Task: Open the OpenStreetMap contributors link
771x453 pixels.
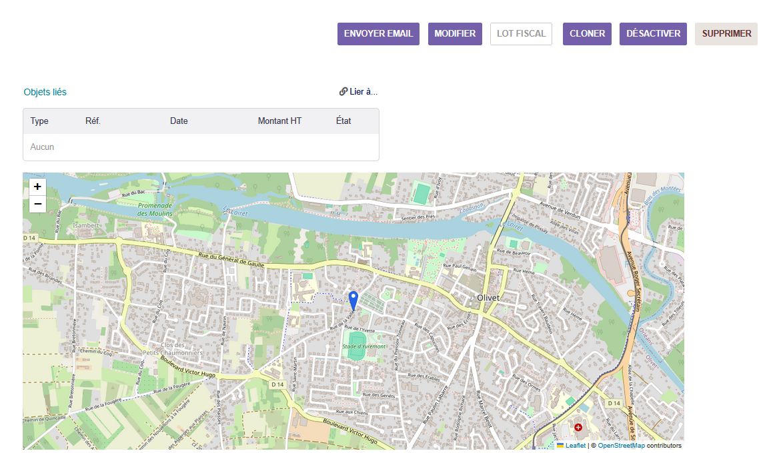Action: 621,445
